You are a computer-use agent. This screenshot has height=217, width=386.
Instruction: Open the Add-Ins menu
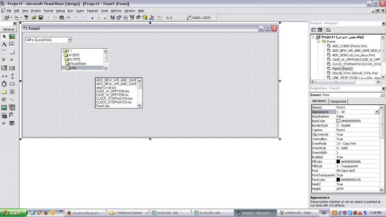click(116, 11)
